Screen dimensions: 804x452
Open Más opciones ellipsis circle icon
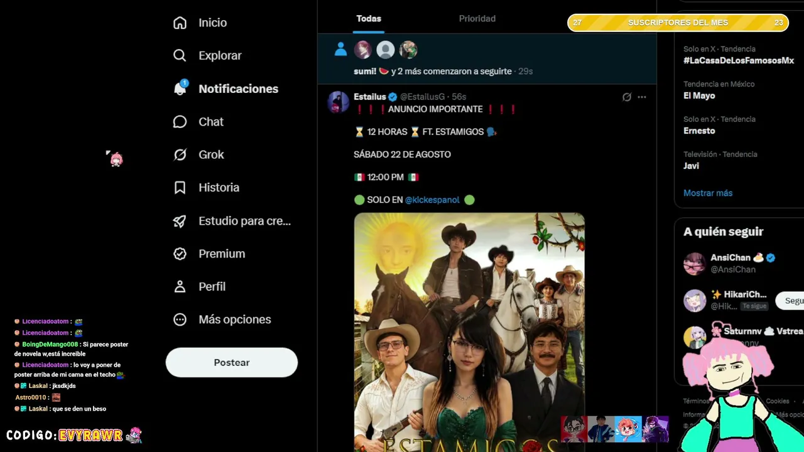[180, 320]
